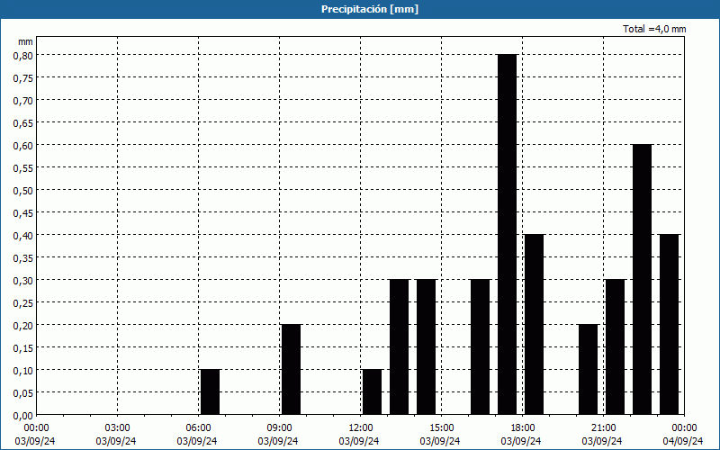Viewport: 720px width, 450px height.
Task: Click the 0,35 y-axis value
Action: click(x=23, y=257)
